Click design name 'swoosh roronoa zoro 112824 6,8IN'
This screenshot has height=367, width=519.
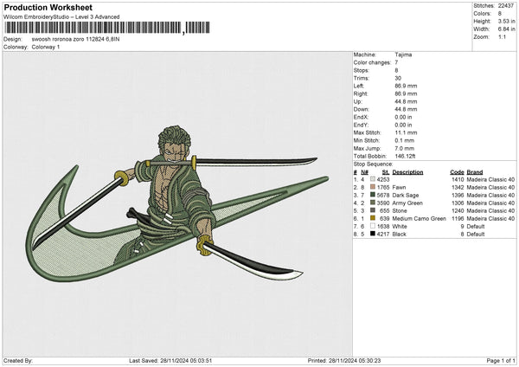[76, 39]
